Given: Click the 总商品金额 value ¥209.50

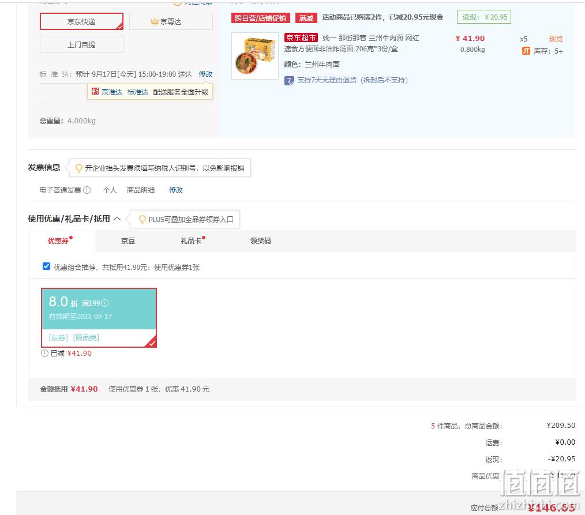Looking at the screenshot, I should tap(561, 426).
